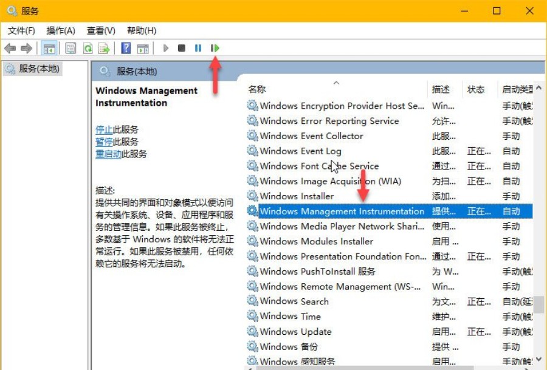The width and height of the screenshot is (547, 370).
Task: Open the 操作(A) menu
Action: [x=61, y=31]
